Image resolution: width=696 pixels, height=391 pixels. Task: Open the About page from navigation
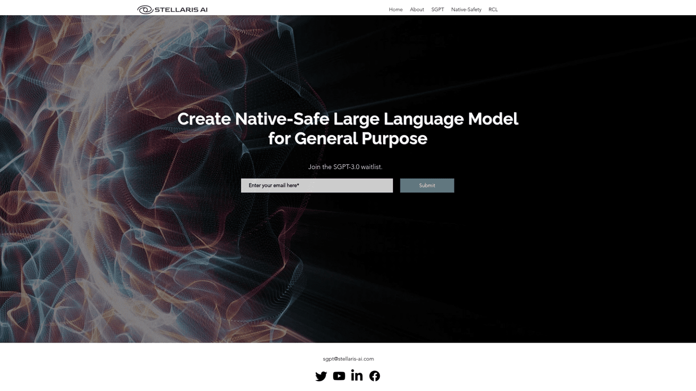pos(417,10)
